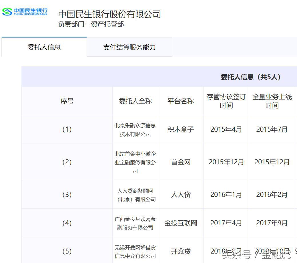Select row number (1)
Image resolution: width=297 pixels, height=263 pixels.
pyautogui.click(x=67, y=129)
